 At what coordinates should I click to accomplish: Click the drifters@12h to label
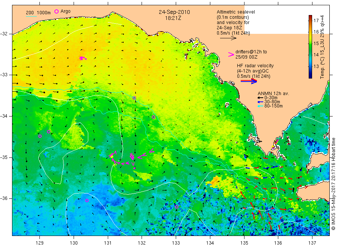coord(251,52)
